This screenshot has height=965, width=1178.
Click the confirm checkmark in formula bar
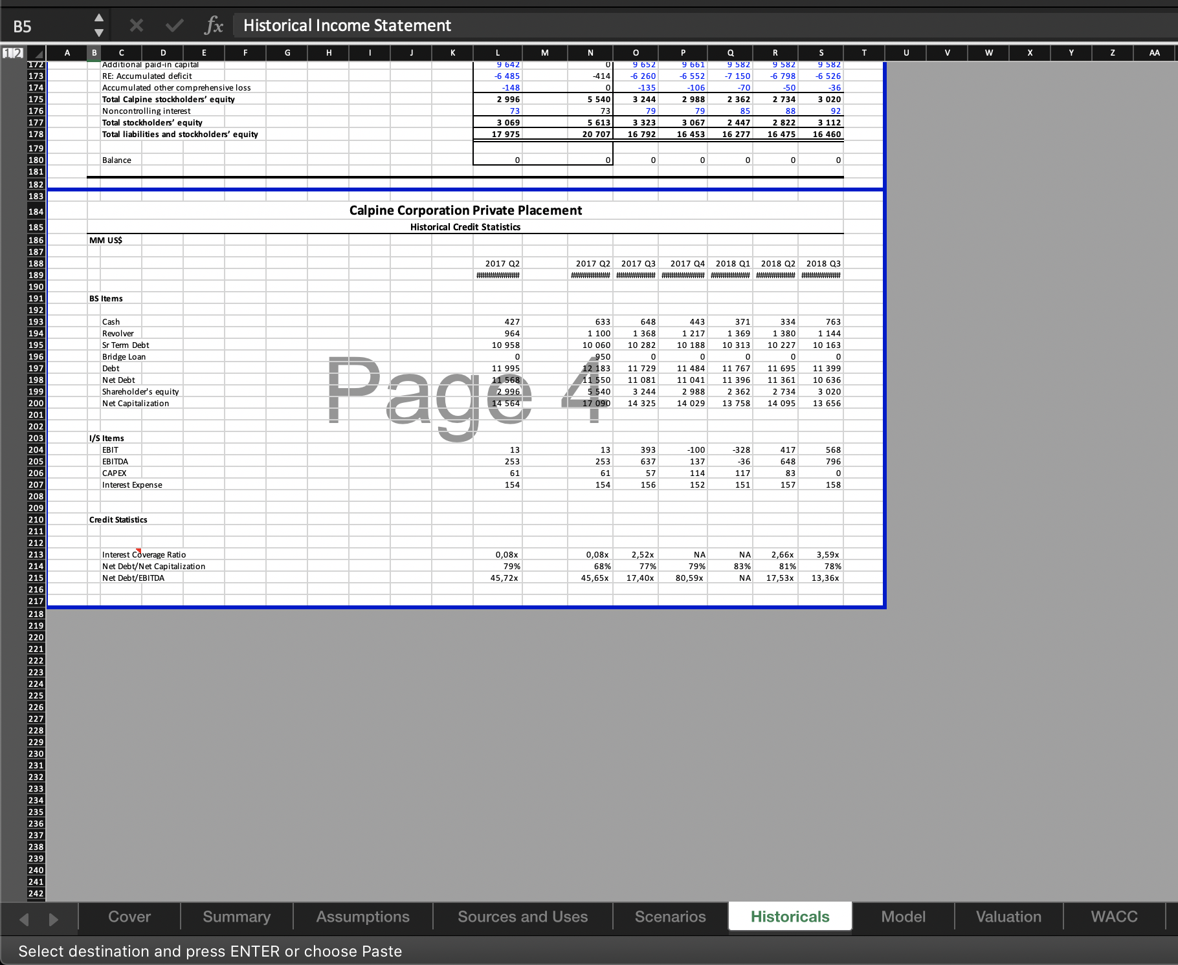pyautogui.click(x=174, y=25)
